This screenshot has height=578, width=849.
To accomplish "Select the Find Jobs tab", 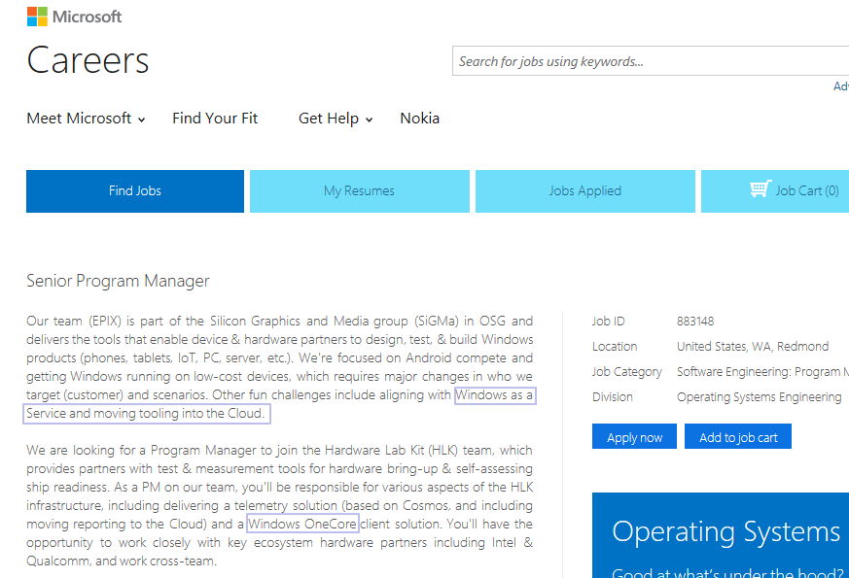I will coord(135,190).
